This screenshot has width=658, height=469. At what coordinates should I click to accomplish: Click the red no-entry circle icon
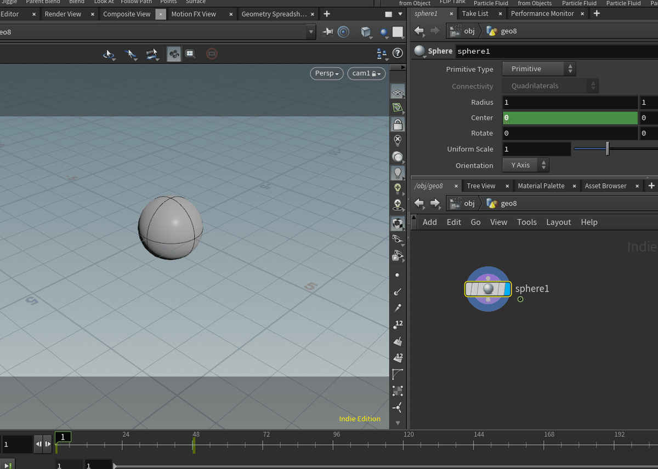pos(212,54)
